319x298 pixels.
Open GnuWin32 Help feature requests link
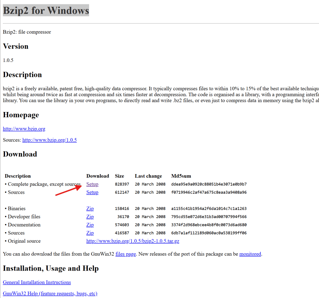pos(50,293)
